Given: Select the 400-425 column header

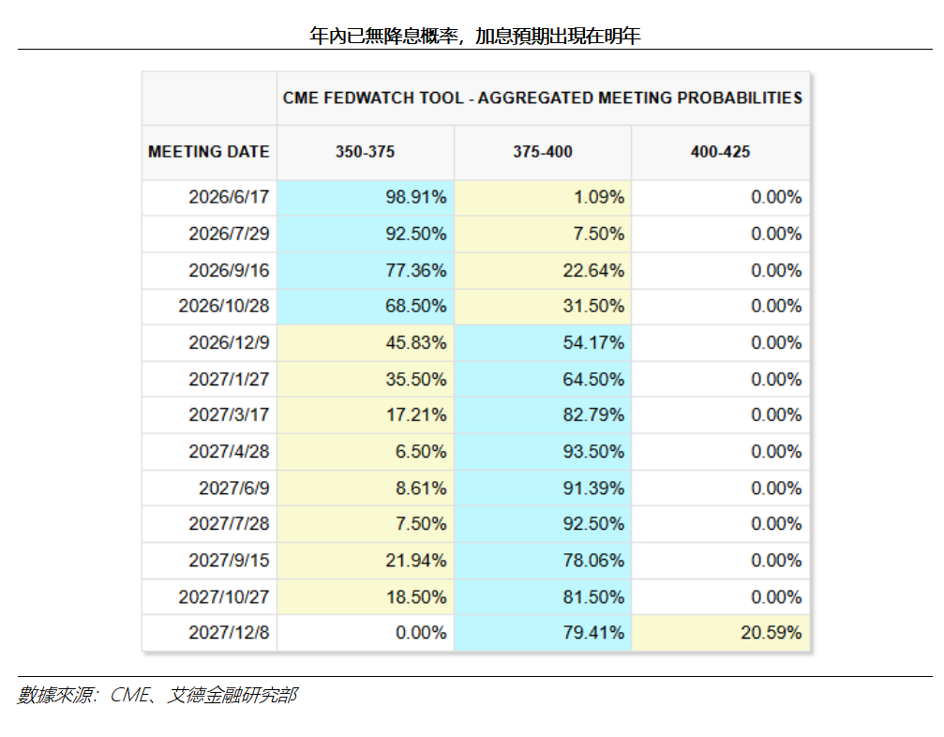Looking at the screenshot, I should click(x=720, y=152).
